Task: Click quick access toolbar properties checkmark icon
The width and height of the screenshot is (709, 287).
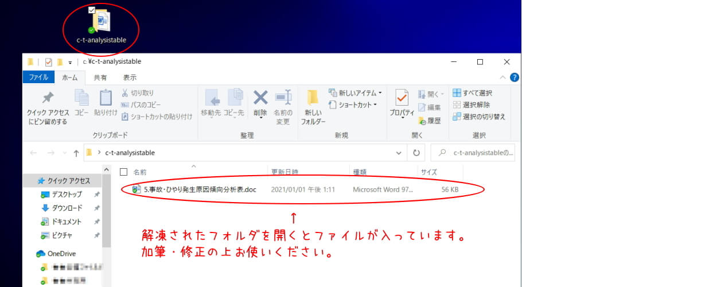Action: pyautogui.click(x=48, y=62)
